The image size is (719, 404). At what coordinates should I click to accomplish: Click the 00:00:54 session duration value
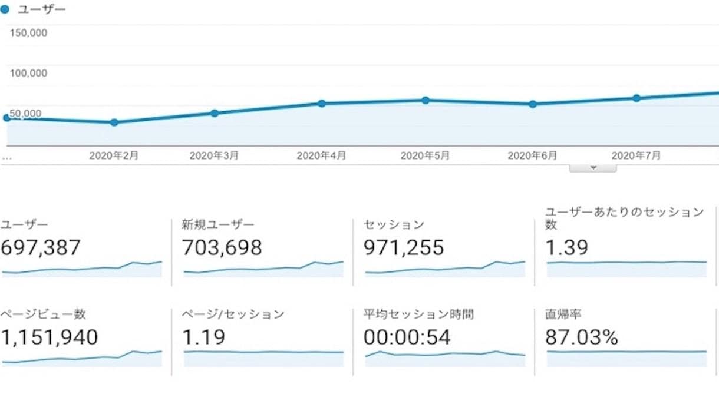pos(407,337)
